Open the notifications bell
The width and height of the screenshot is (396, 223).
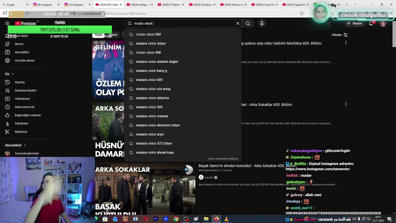[371, 24]
